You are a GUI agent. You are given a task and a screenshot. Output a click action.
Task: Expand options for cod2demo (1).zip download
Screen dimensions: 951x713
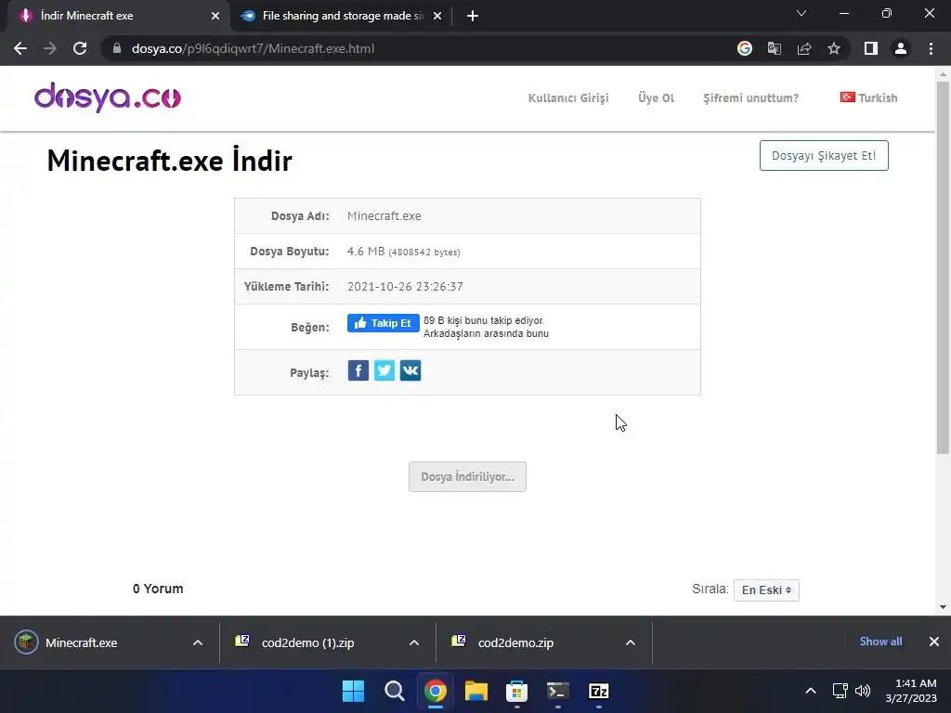tap(414, 642)
